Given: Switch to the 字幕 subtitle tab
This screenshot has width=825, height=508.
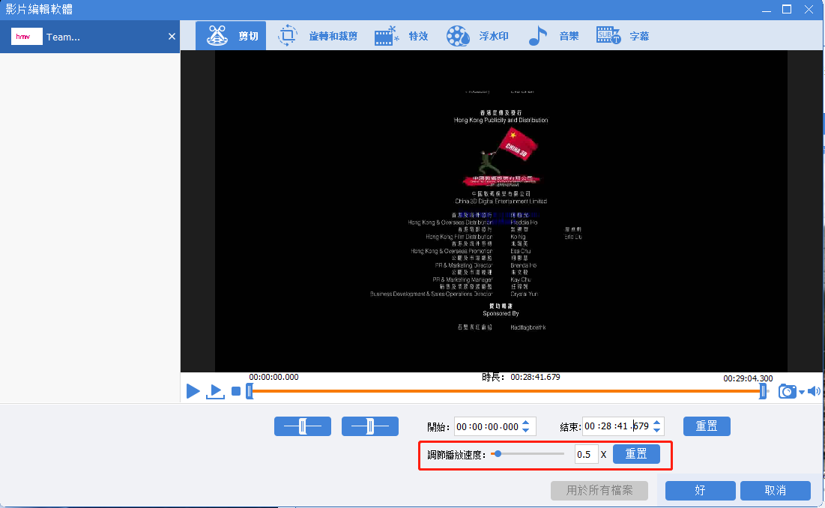Looking at the screenshot, I should pyautogui.click(x=623, y=36).
